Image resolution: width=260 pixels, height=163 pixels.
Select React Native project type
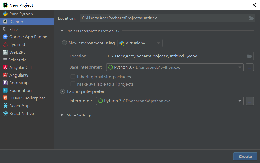point(27,113)
